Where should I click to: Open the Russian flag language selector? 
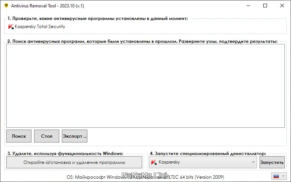click(x=279, y=176)
